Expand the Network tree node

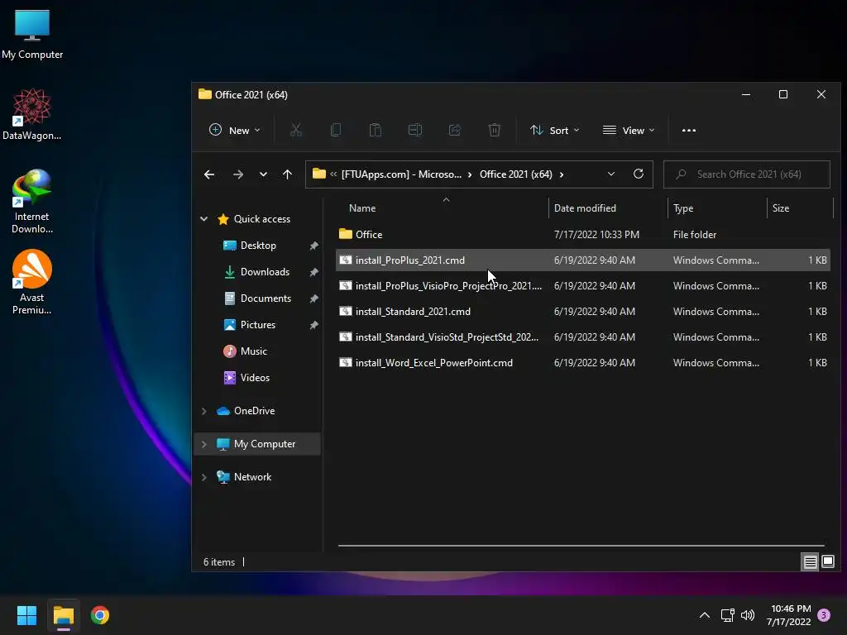[x=203, y=477]
